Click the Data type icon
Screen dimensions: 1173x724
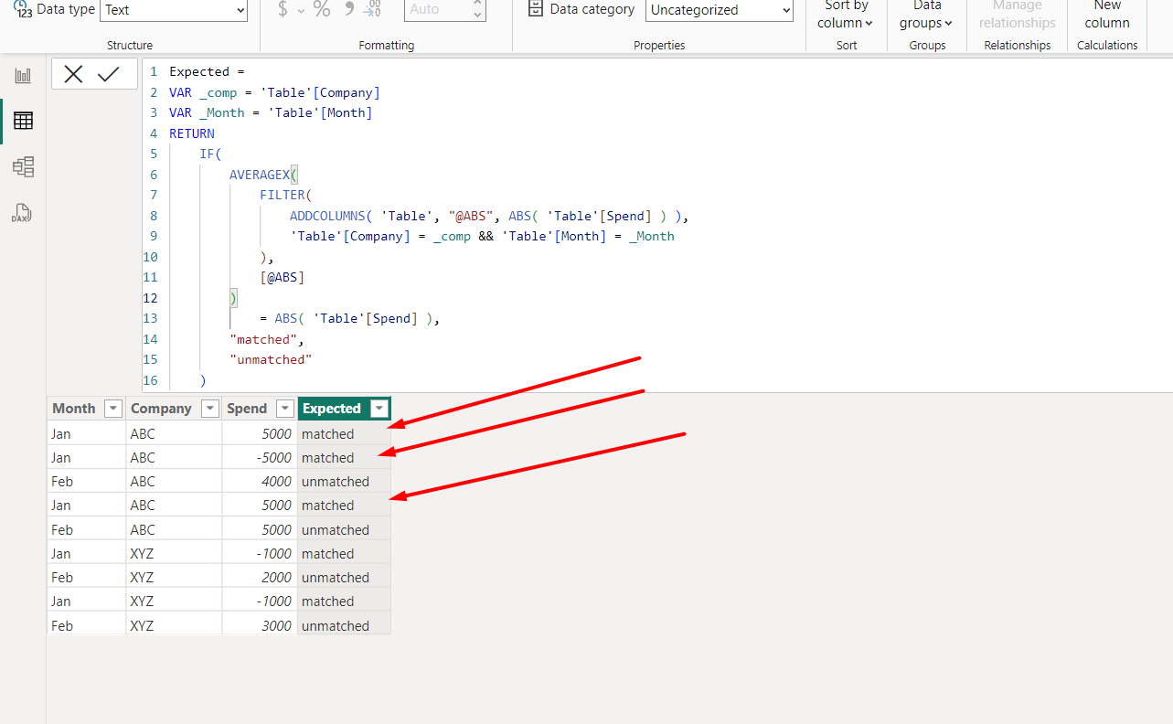point(22,9)
